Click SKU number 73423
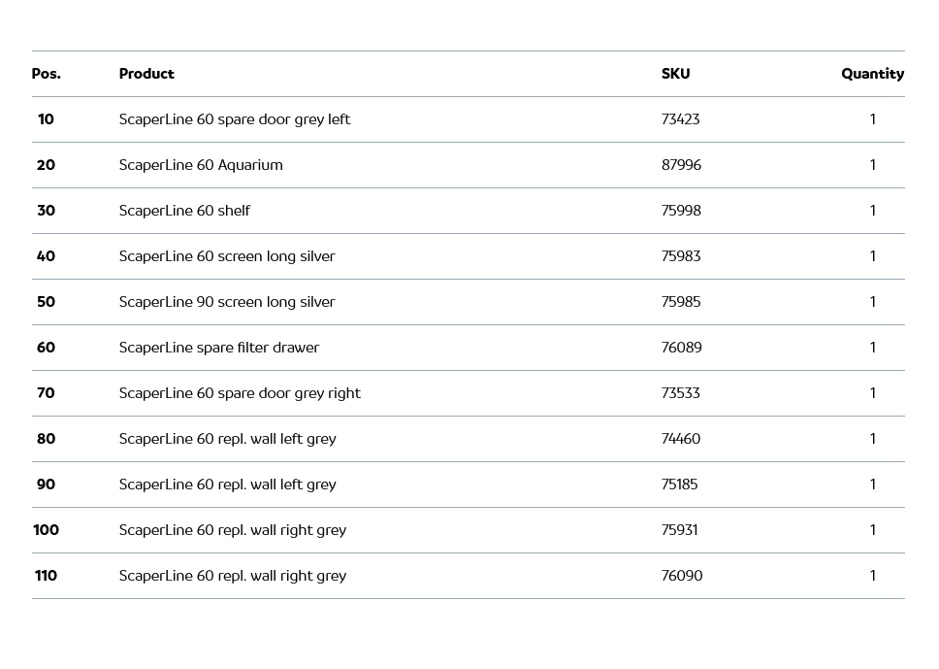Screen dimensions: 939x669 click(680, 119)
